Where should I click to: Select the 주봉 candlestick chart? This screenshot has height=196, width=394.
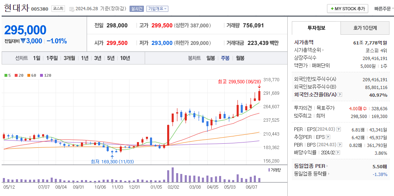pyautogui.click(x=225, y=58)
